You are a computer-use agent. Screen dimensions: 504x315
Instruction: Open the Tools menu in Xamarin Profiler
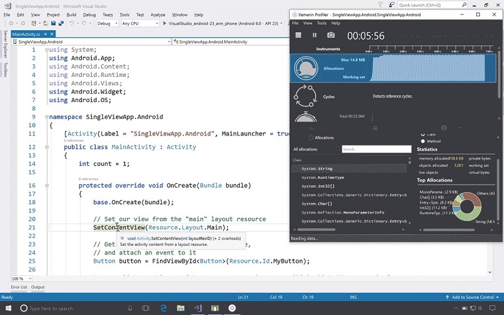tap(322, 23)
